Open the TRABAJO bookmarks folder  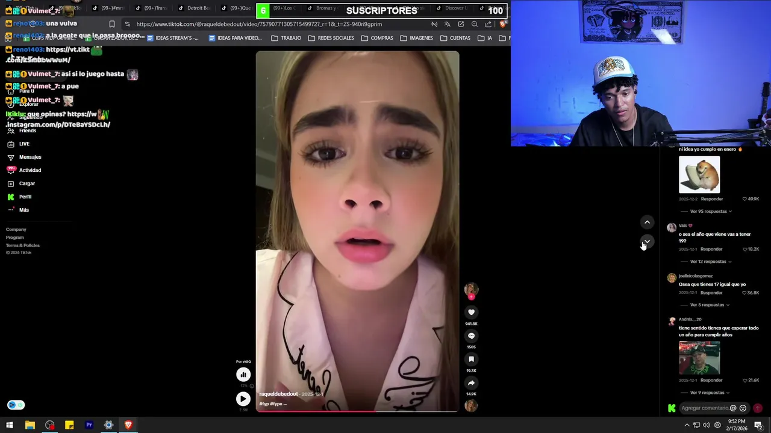coord(286,38)
